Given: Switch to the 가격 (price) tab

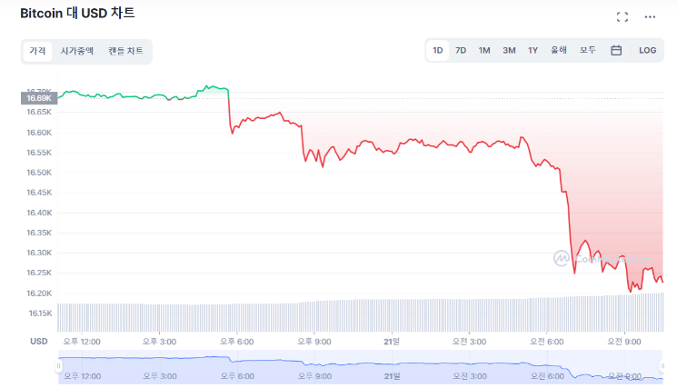Looking at the screenshot, I should click(37, 51).
